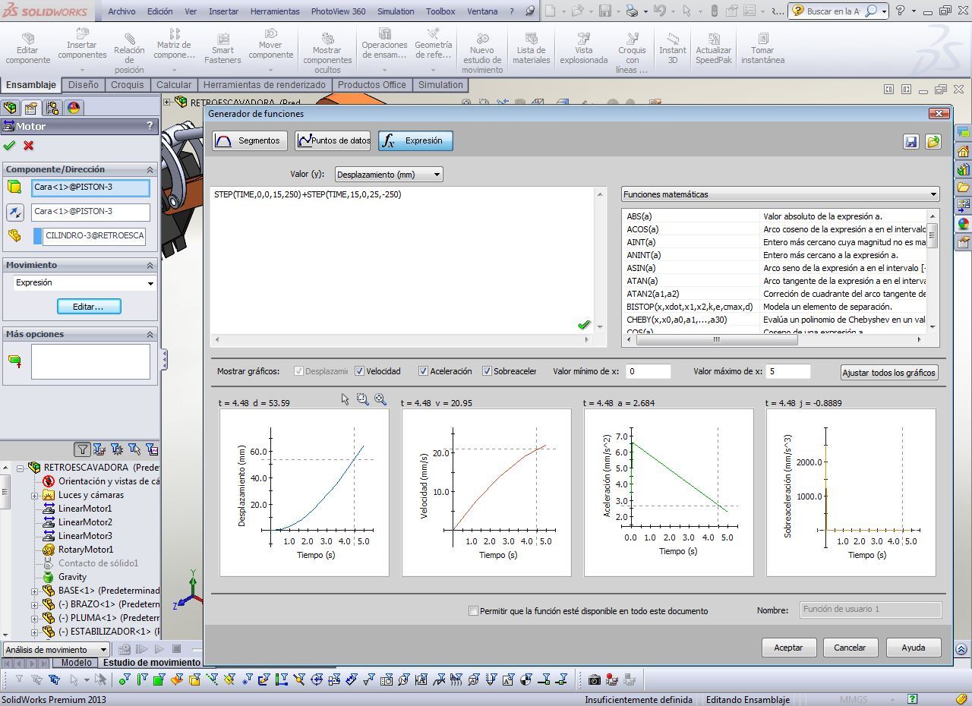
Task: Open the Valor (y) Desplazamiento dropdown
Action: [389, 175]
